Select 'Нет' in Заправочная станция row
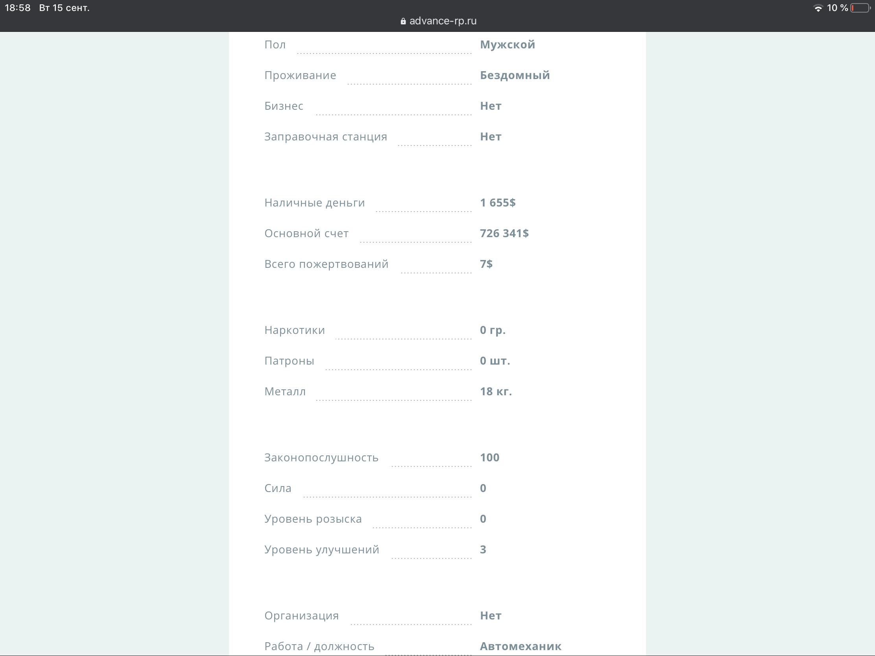Image resolution: width=875 pixels, height=656 pixels. coord(491,137)
